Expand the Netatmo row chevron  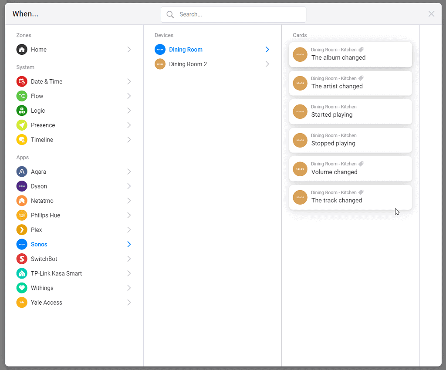tap(129, 201)
